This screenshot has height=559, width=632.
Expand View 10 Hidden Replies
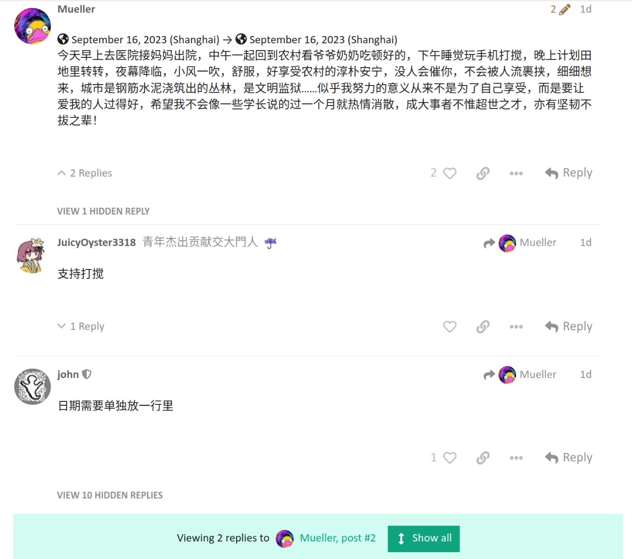point(110,495)
